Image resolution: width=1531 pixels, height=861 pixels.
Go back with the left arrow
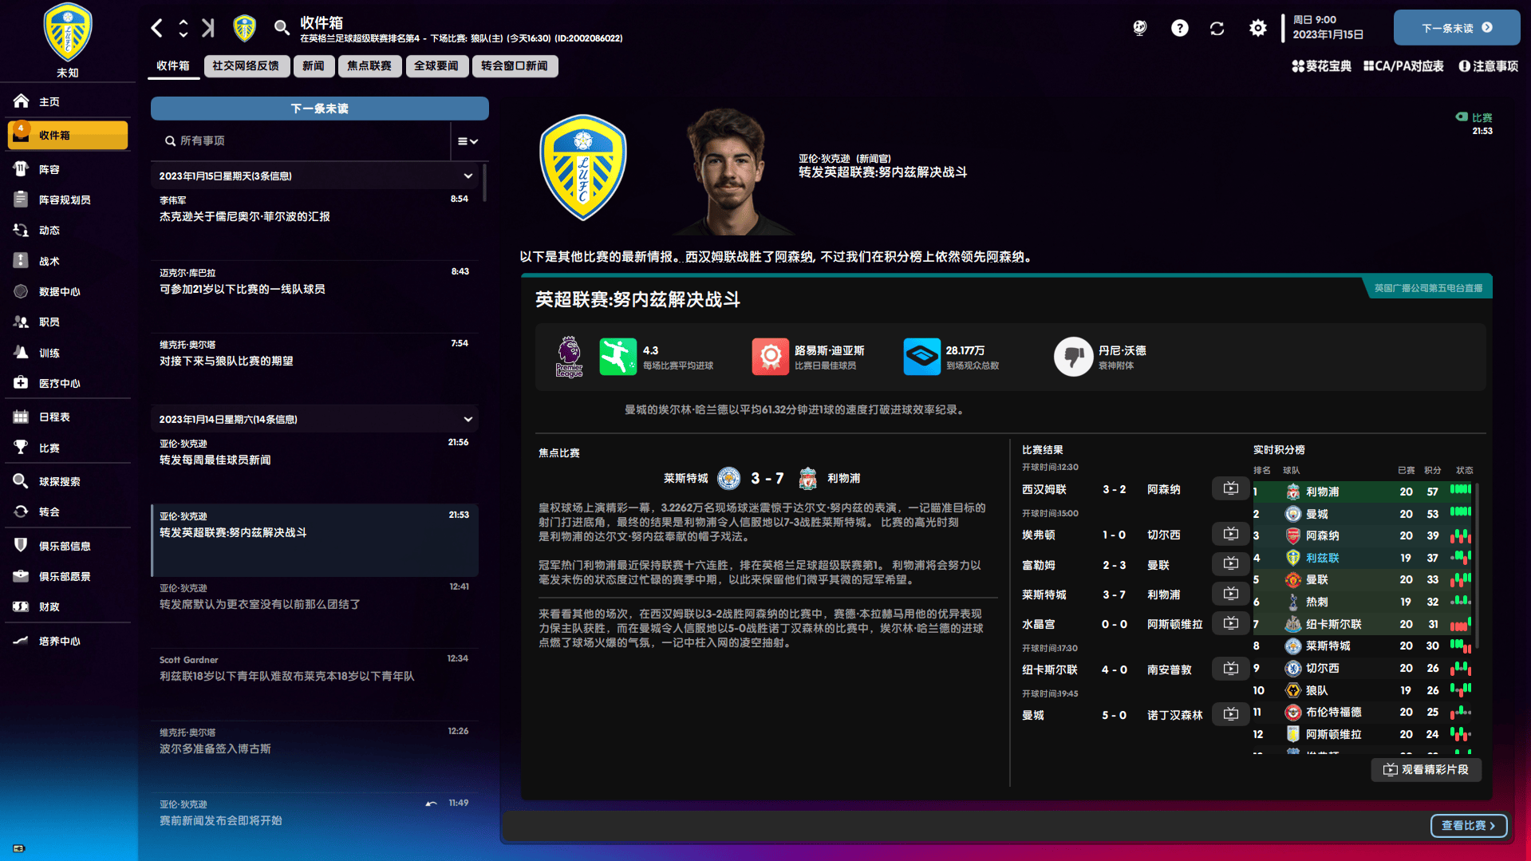point(157,29)
